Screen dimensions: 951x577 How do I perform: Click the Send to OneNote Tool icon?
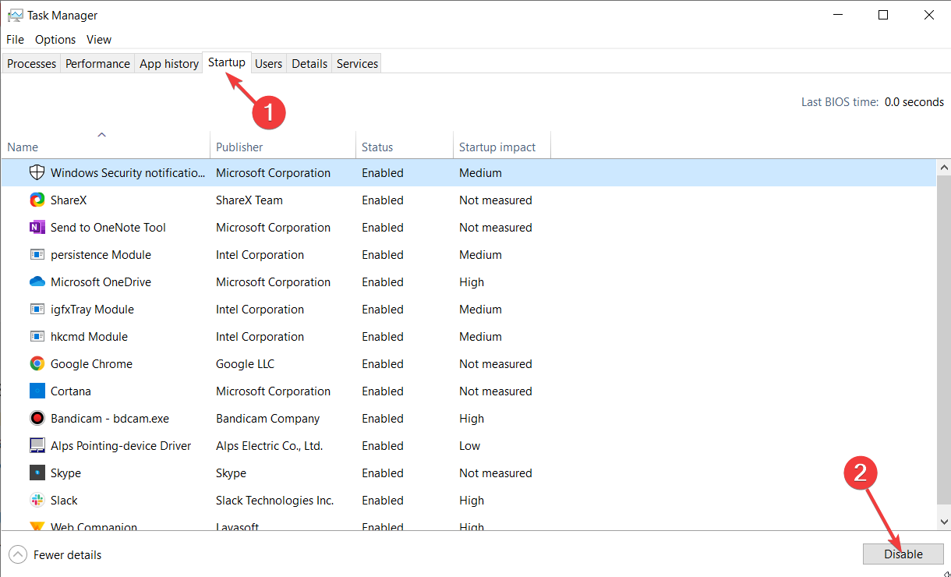[x=37, y=227]
